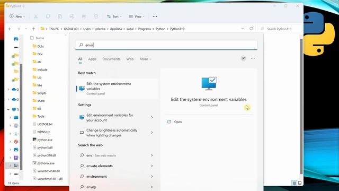The height and width of the screenshot is (191, 339).
Task: Expand envato elements suggestion chevron
Action: click(152, 166)
